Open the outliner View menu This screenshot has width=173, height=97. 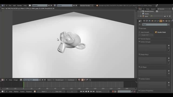[x=148, y=9]
